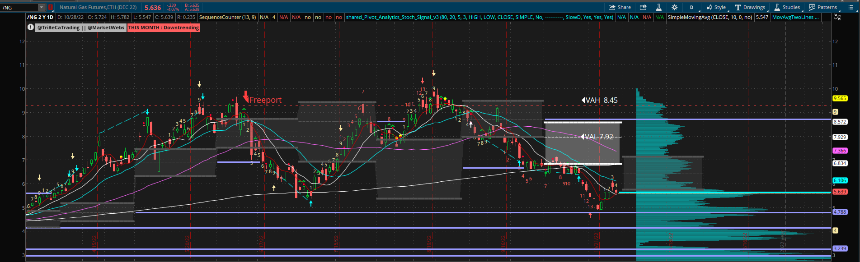Click the 5.547 moving average value
Screen dimensions: 860x262
(762, 17)
